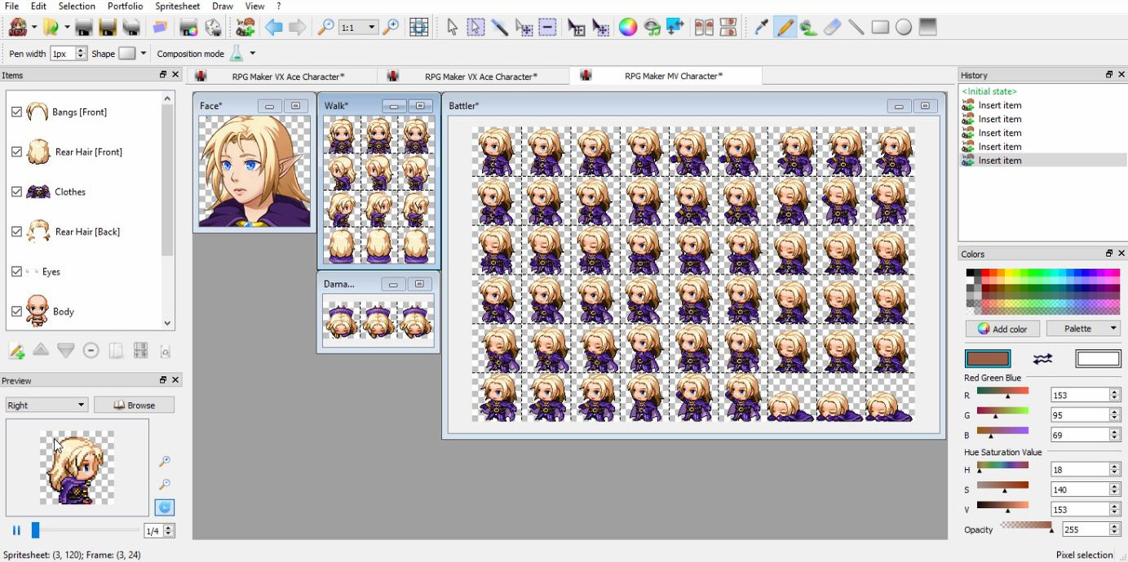Disable the Body item checkbox
The image size is (1128, 562).
coord(16,312)
